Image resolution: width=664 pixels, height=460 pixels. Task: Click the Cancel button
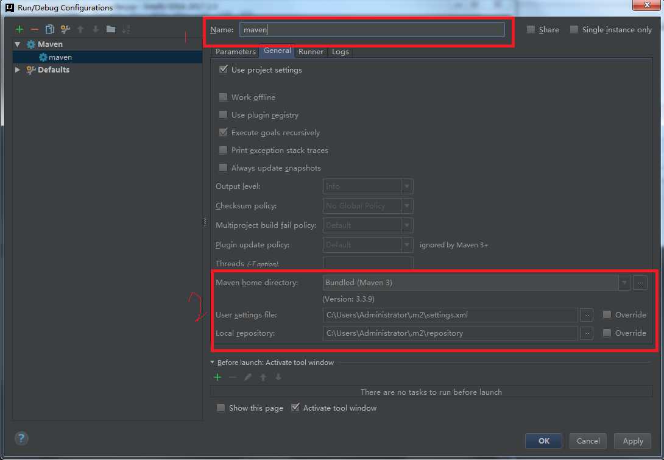point(588,441)
